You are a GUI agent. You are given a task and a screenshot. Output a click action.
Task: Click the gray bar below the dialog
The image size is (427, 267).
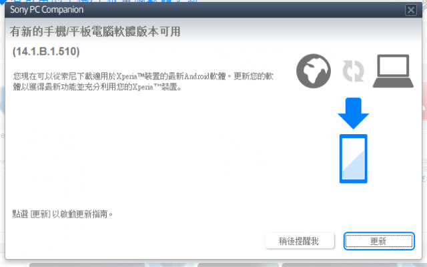(112, 265)
